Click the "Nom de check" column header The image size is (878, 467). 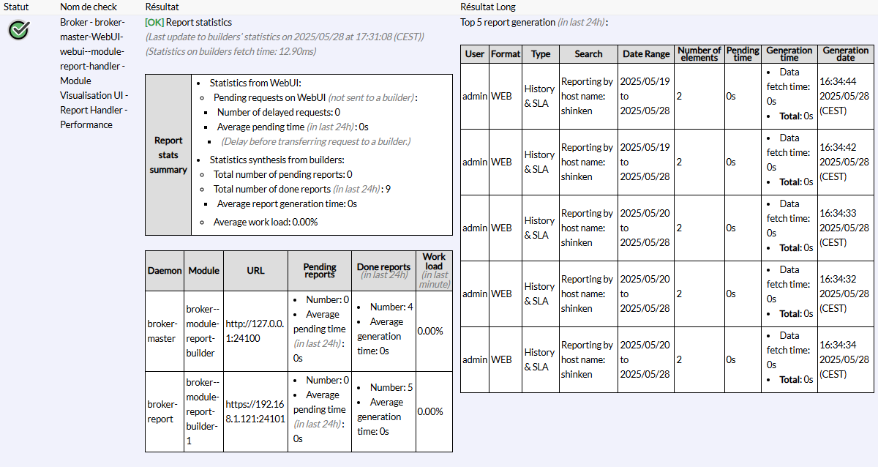(x=89, y=7)
